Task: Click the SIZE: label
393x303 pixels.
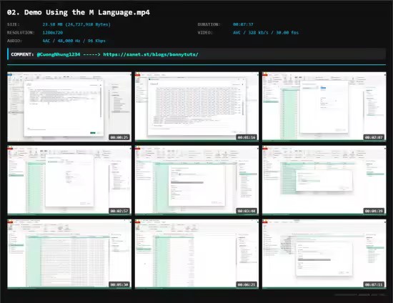Action: click(14, 24)
